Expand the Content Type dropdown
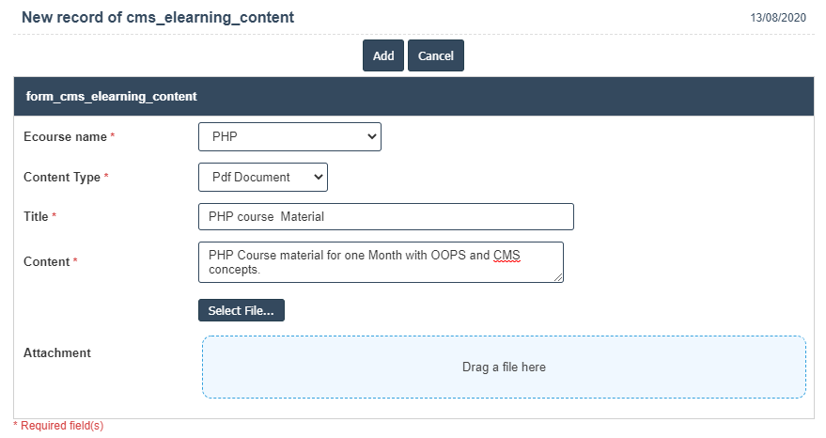This screenshot has height=438, width=826. tap(262, 177)
